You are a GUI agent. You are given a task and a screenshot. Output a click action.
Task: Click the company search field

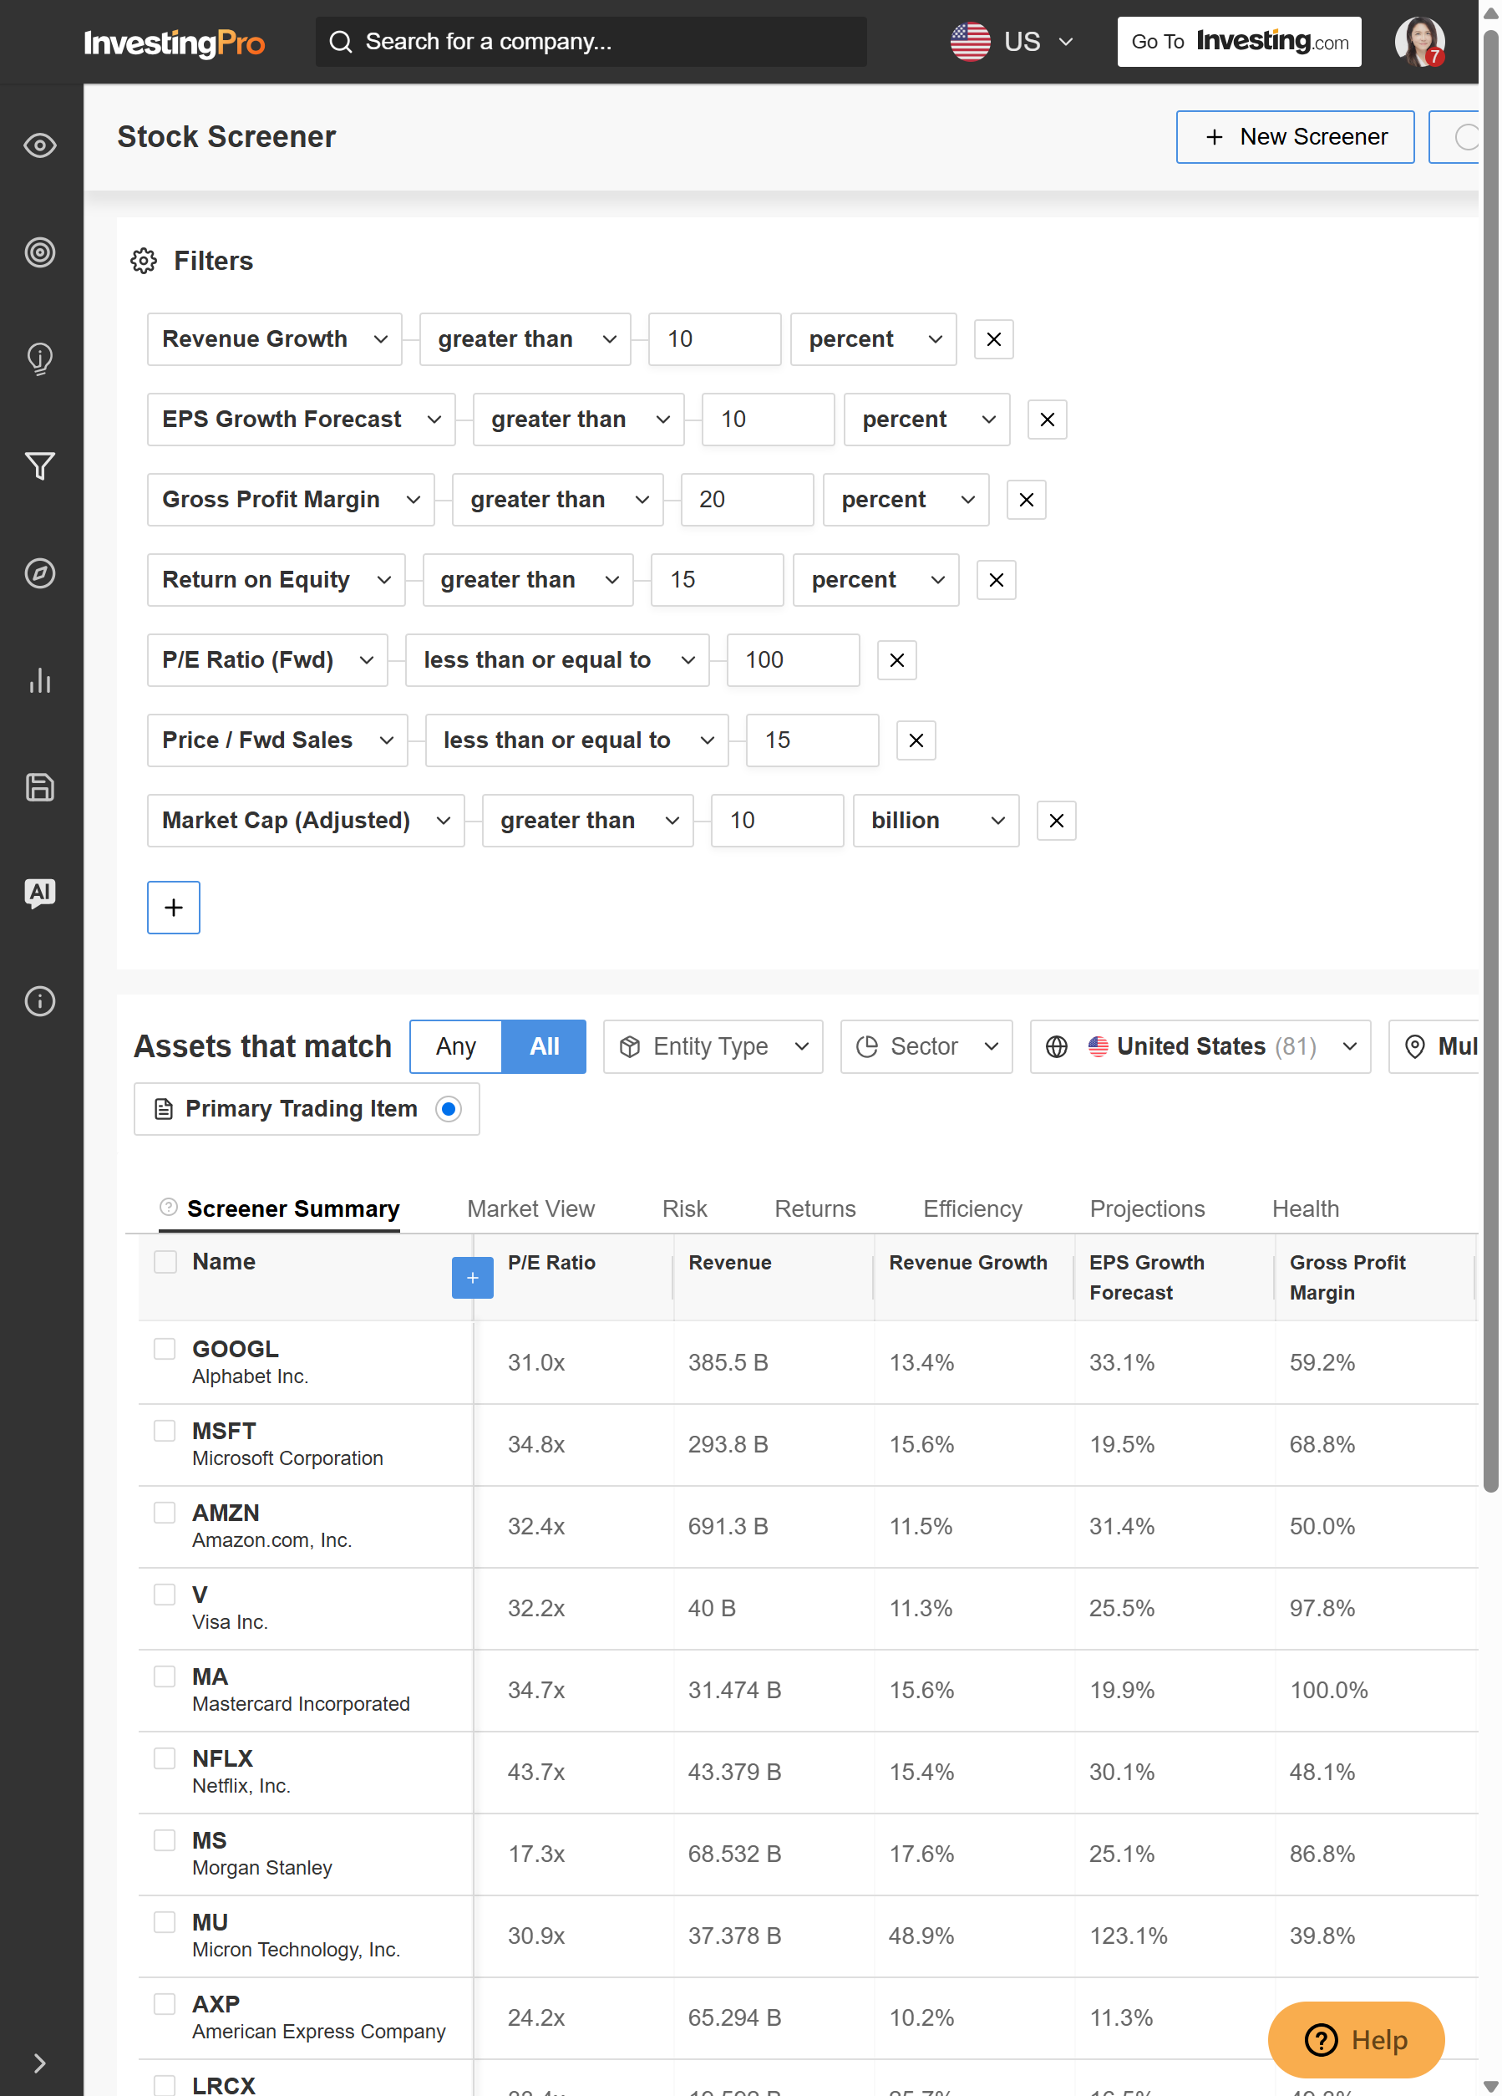click(591, 42)
